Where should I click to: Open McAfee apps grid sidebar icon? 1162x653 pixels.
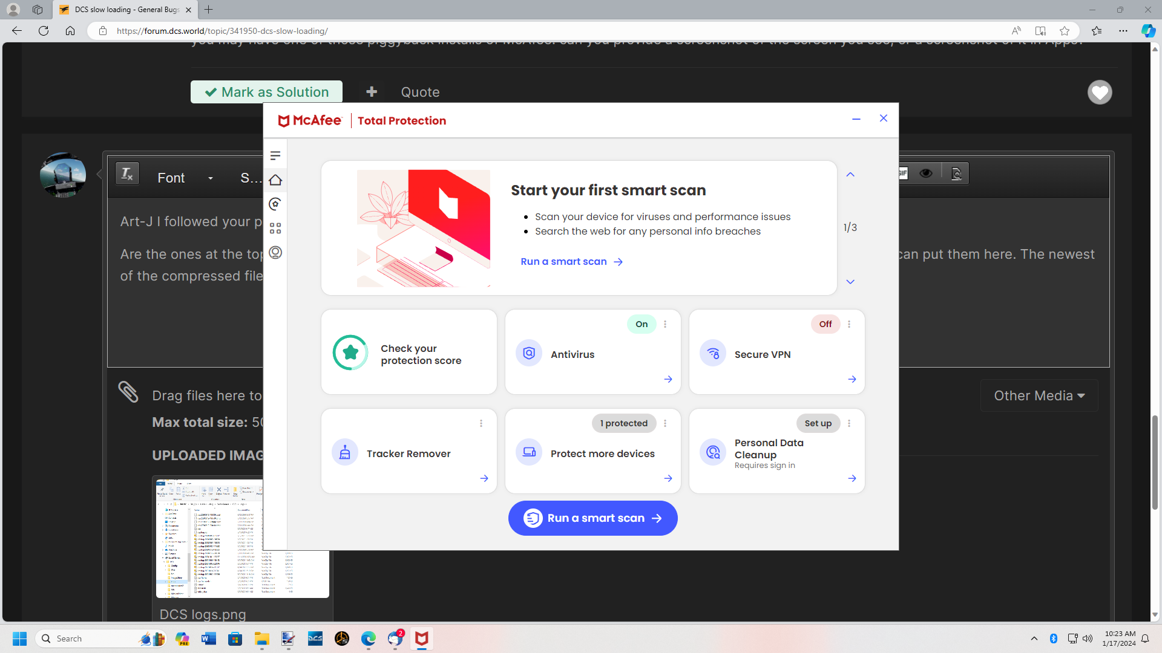[x=275, y=229]
